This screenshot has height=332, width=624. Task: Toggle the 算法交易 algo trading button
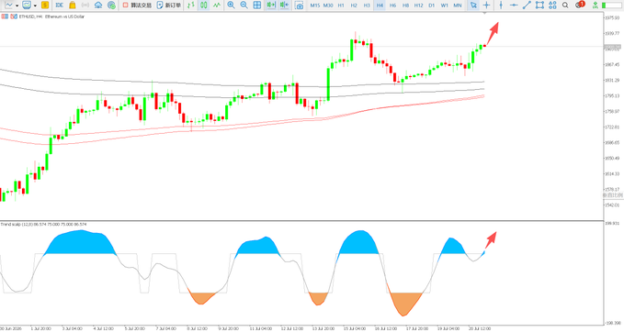coord(137,6)
